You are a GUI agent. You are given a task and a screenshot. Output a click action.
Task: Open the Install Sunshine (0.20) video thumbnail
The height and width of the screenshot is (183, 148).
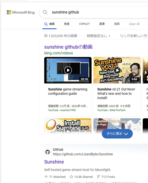pyautogui.click(x=68, y=126)
